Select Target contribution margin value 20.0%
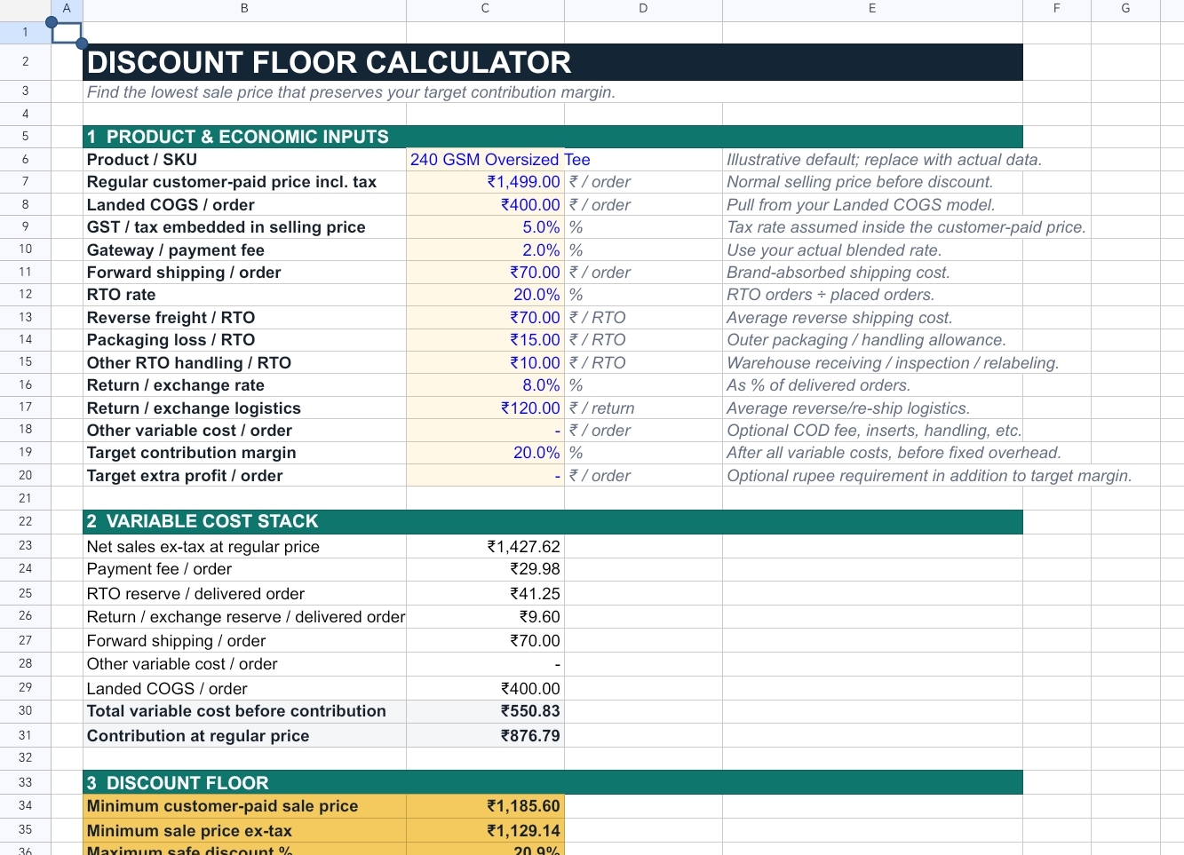Screen dimensions: 1184x855 pos(485,453)
